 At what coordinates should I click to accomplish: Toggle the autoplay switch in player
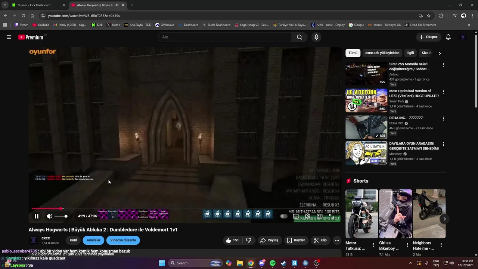click(x=284, y=216)
